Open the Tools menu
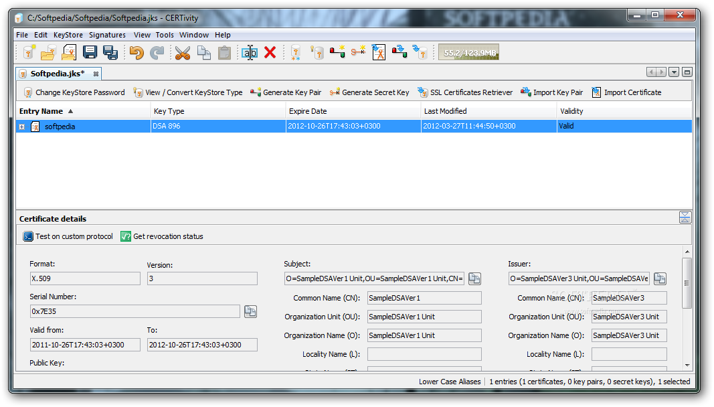Screen dimensions: 714x407 coord(165,35)
